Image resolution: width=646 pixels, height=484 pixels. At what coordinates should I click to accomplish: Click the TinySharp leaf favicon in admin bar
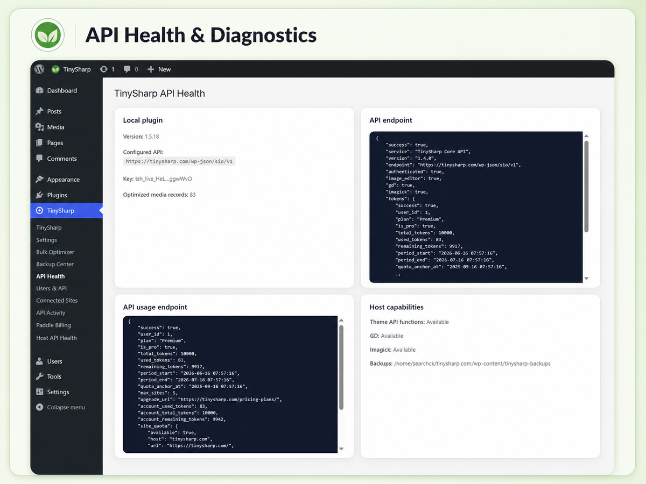coord(55,69)
